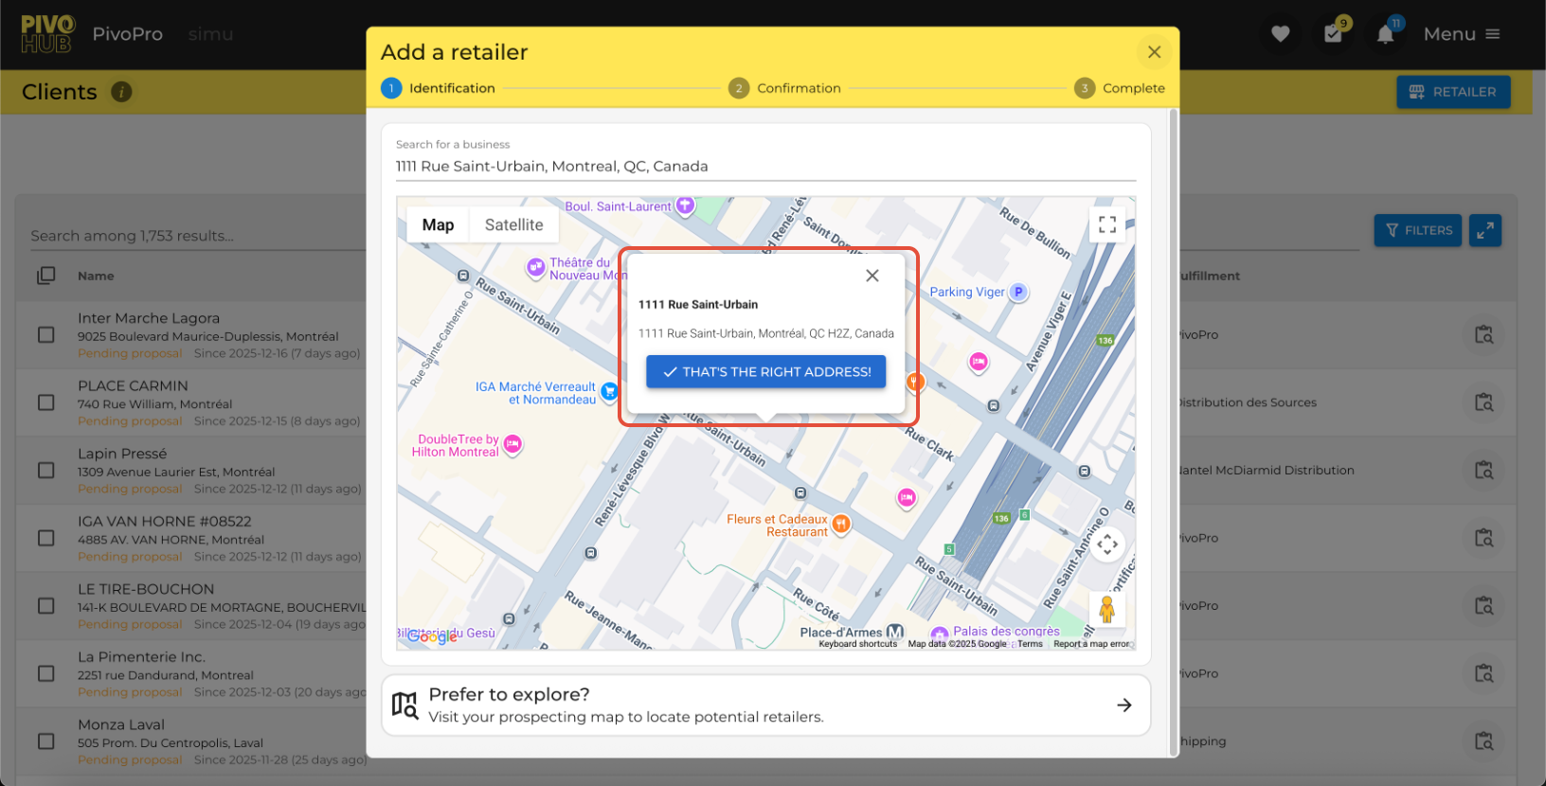1546x786 pixels.
Task: Switch to Satellite view
Action: 513,224
